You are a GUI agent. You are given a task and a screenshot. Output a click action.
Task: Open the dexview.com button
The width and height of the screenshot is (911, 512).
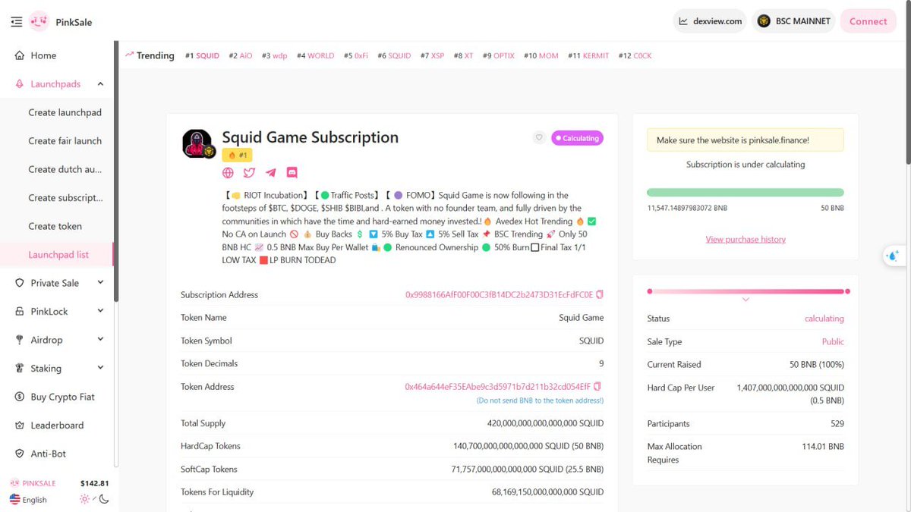pyautogui.click(x=710, y=21)
